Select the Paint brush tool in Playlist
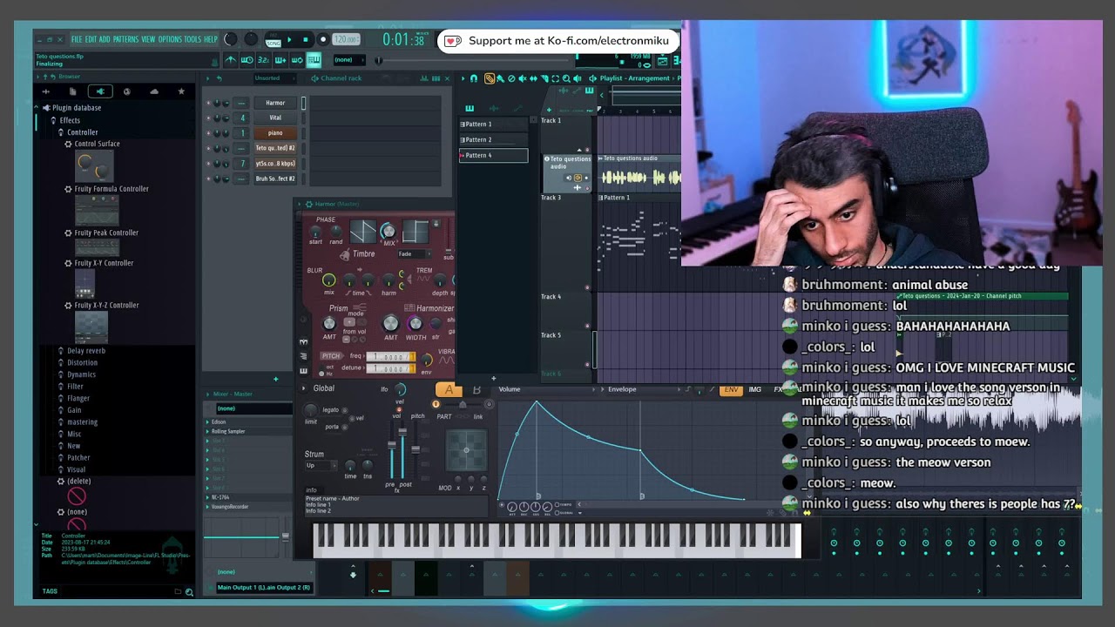 [x=500, y=78]
